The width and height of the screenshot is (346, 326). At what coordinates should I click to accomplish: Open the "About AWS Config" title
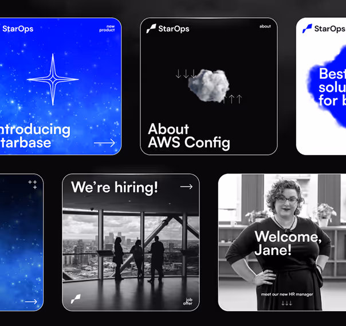tap(188, 136)
